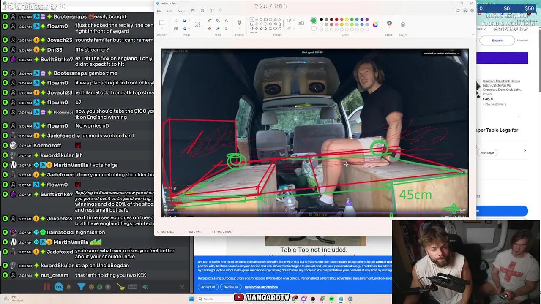Expand the shape outline options dropdown
The image size is (541, 304).
[x=294, y=20]
